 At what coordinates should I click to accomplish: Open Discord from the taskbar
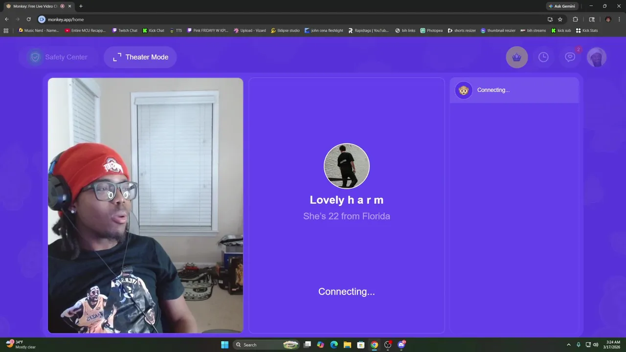coord(402,345)
